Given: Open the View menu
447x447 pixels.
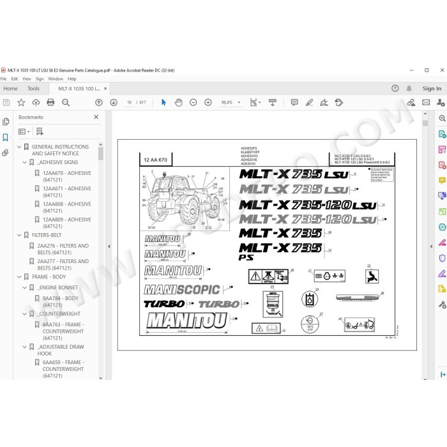Looking at the screenshot, I should [x=27, y=79].
